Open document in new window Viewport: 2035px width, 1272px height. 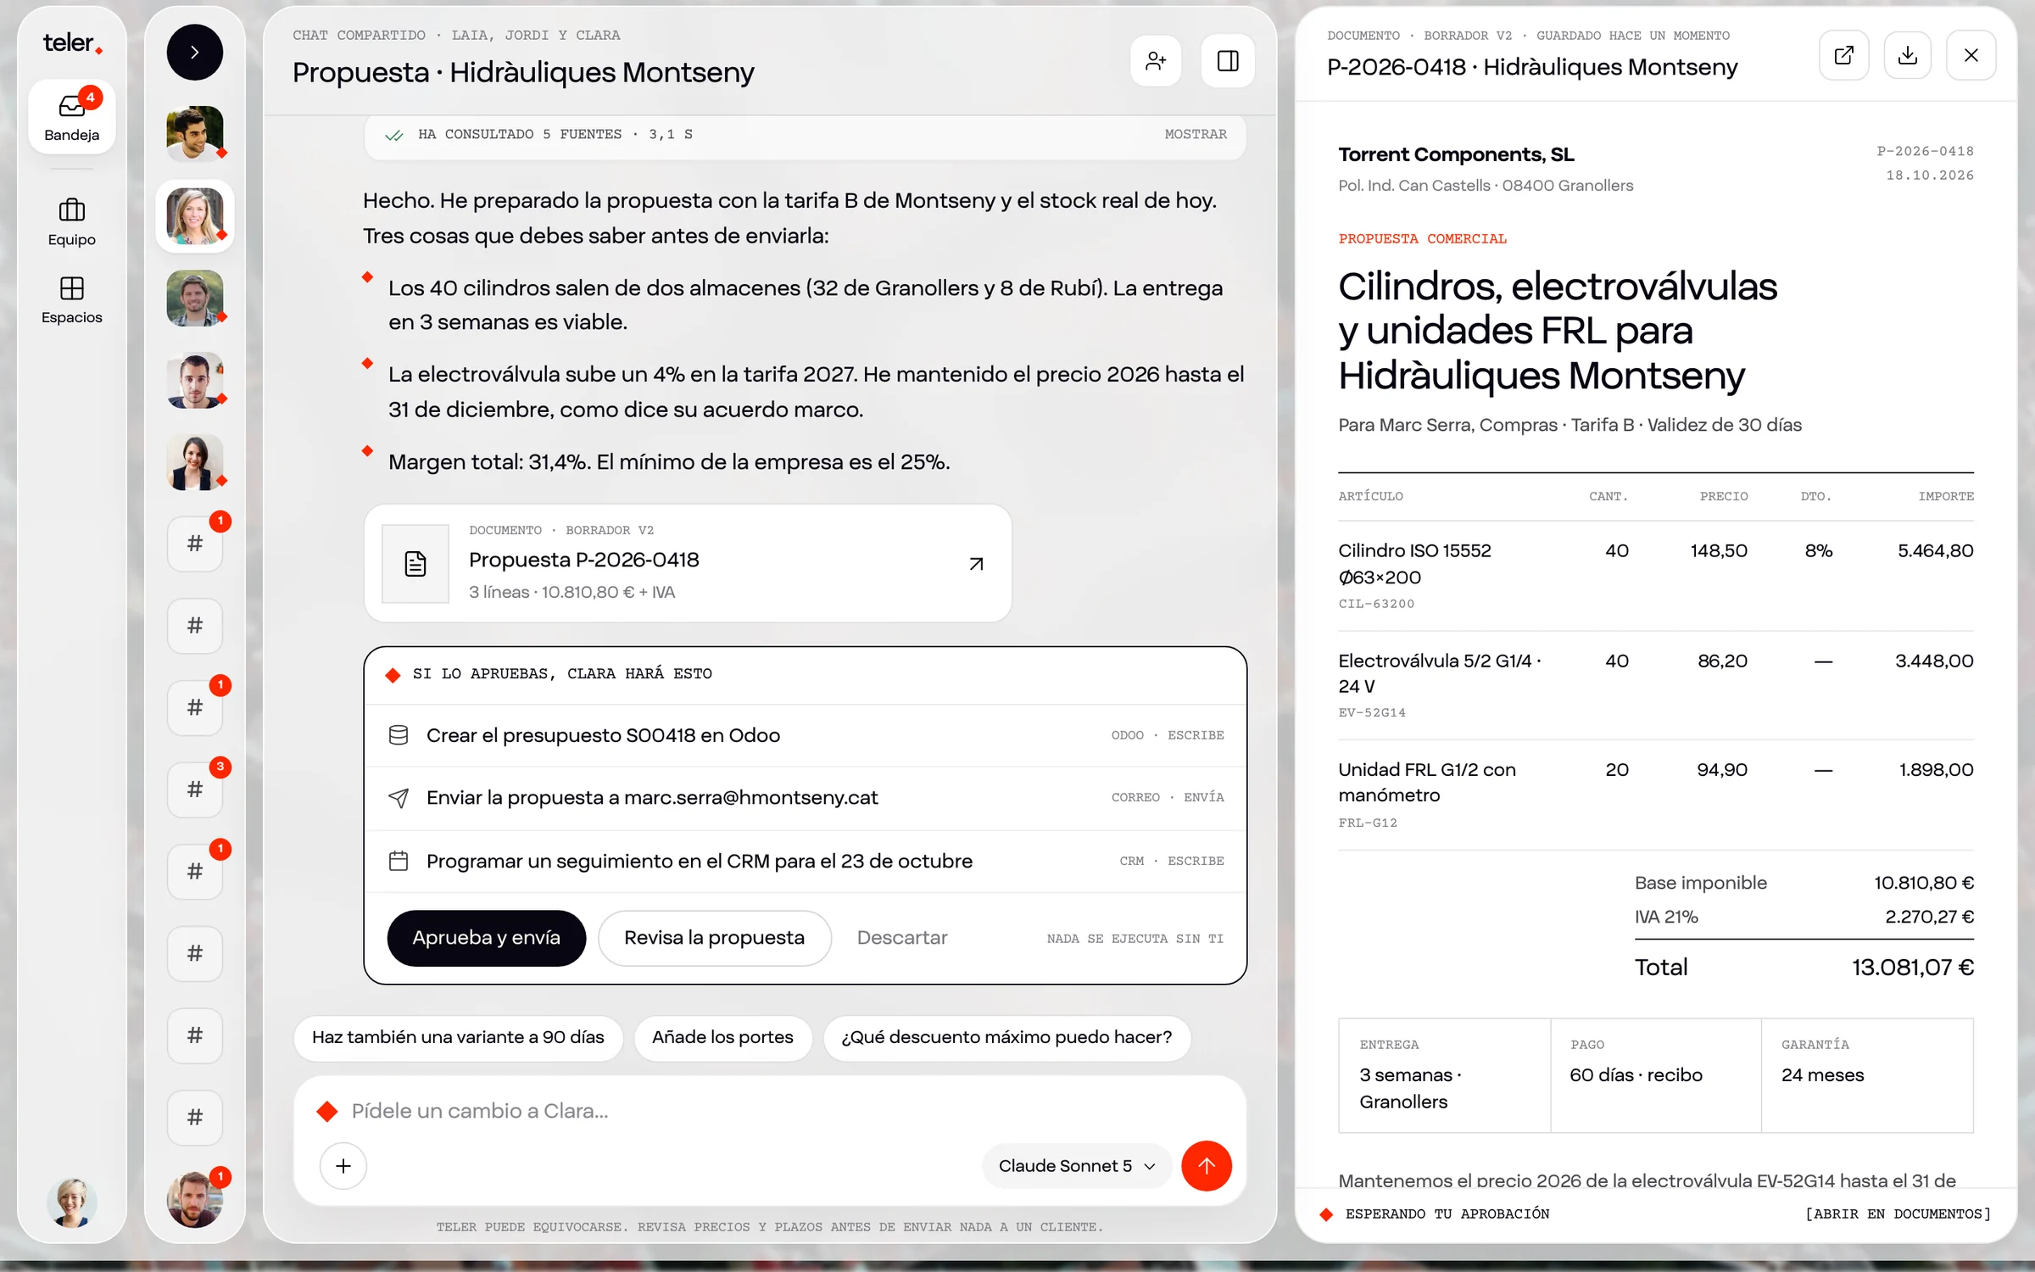pyautogui.click(x=1844, y=56)
